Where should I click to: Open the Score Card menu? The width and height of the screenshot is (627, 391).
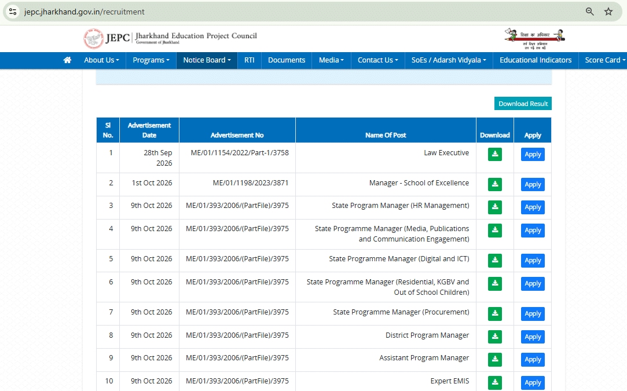pos(605,60)
